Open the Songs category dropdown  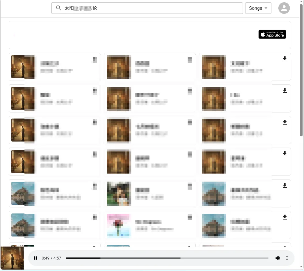tap(258, 8)
